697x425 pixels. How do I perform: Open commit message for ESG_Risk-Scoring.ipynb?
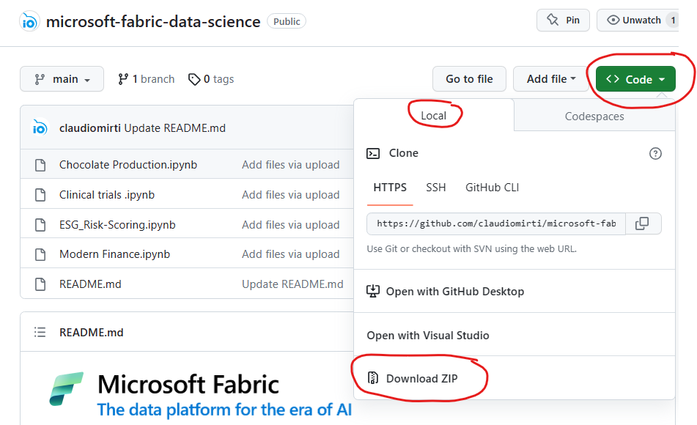click(x=291, y=224)
